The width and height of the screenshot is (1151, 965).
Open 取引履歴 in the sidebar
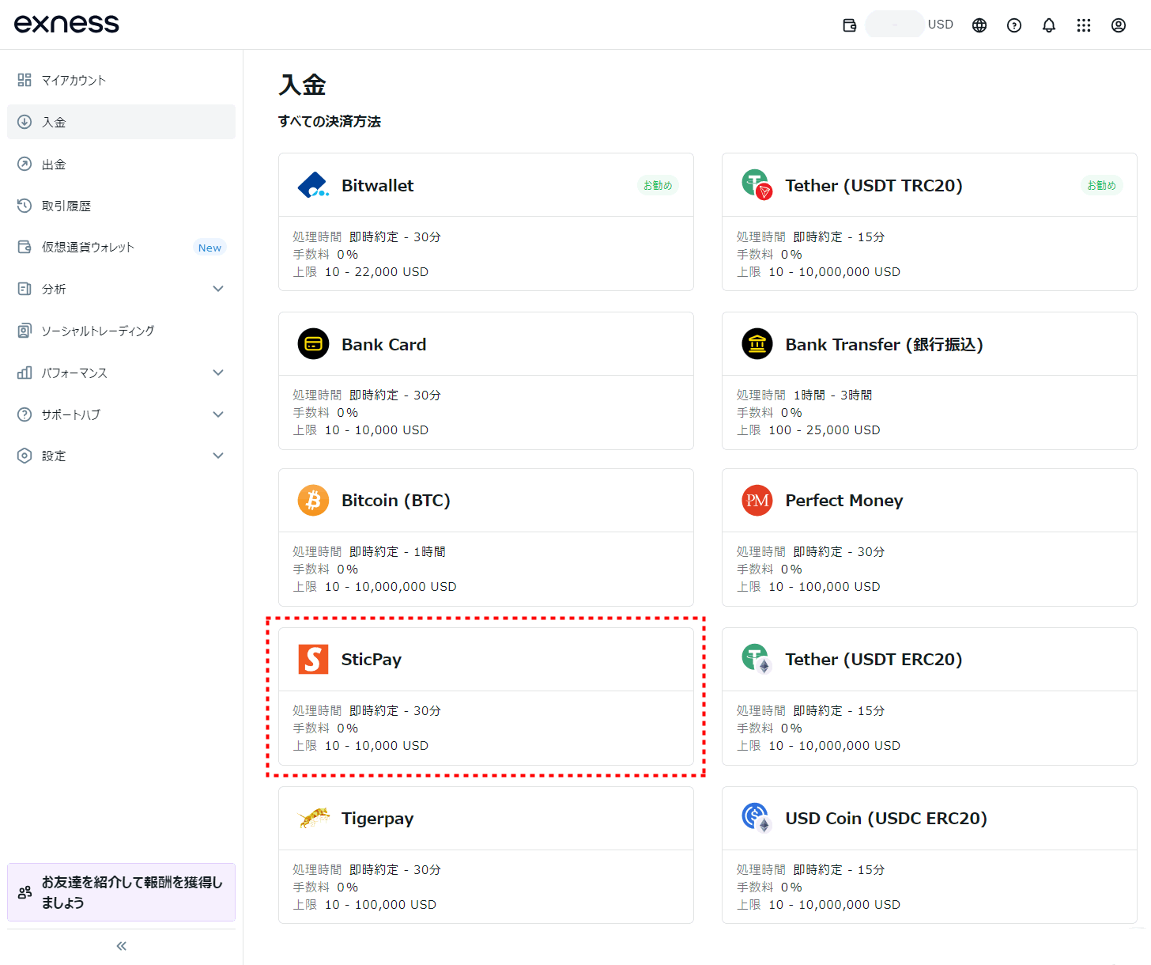pyautogui.click(x=121, y=206)
